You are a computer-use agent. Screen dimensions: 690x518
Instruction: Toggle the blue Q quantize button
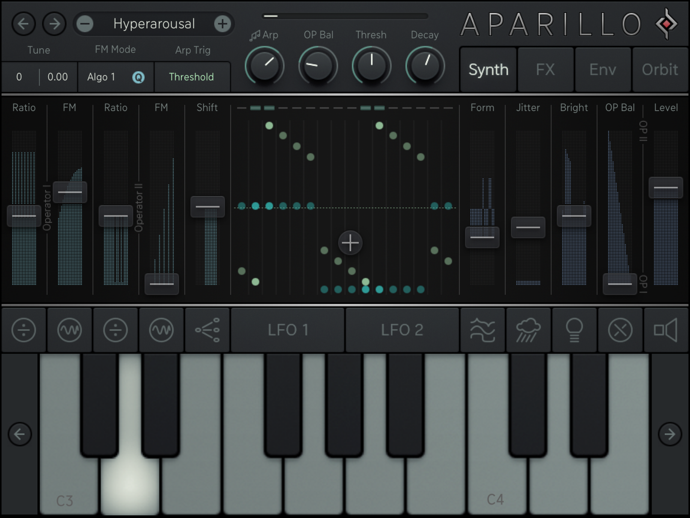(138, 77)
